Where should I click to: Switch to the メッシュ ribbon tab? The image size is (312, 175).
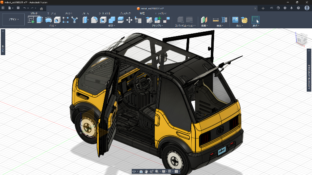68,13
